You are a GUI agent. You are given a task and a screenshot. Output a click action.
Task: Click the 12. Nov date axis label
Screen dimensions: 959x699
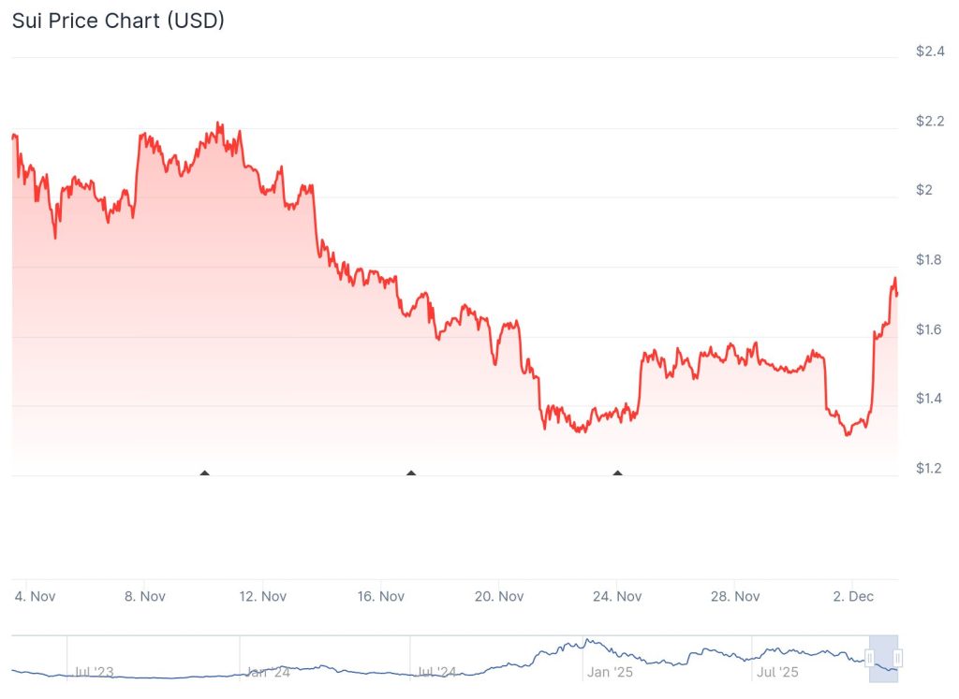(x=261, y=596)
